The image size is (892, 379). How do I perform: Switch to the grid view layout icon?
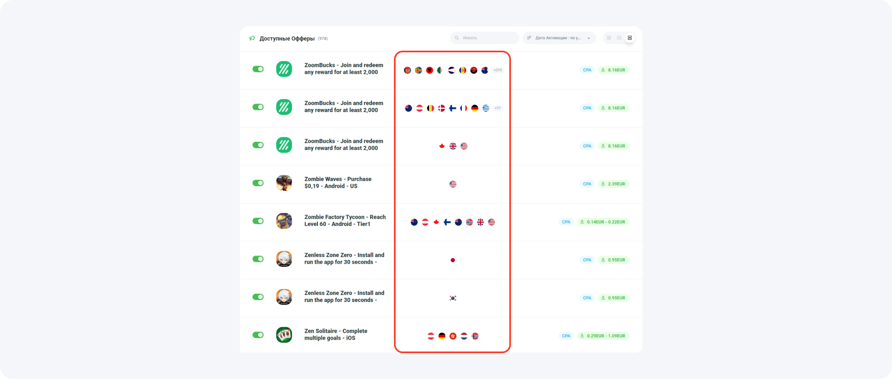(x=609, y=38)
